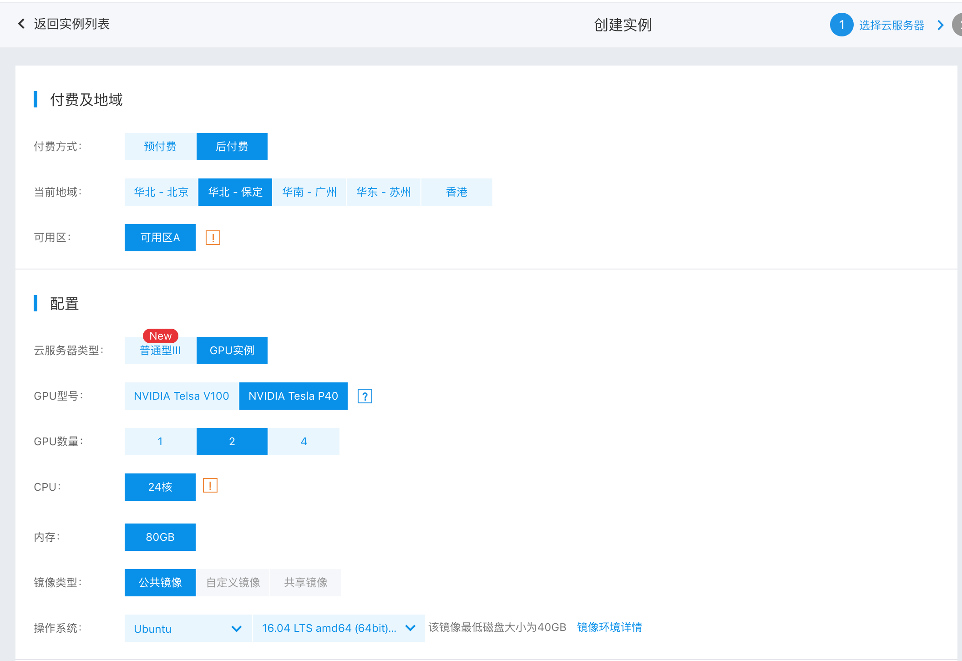
Task: Select availability zone 可用区A
Action: 160,238
